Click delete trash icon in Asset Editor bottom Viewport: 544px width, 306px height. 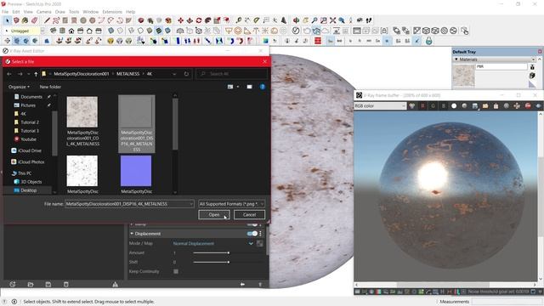point(66,284)
